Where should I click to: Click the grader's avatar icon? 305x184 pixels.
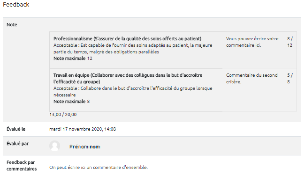[54, 146]
